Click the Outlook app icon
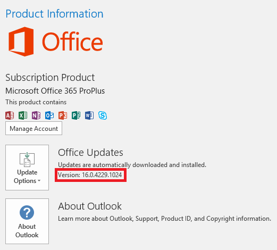Viewport: 277px width, 250px height. [49, 115]
